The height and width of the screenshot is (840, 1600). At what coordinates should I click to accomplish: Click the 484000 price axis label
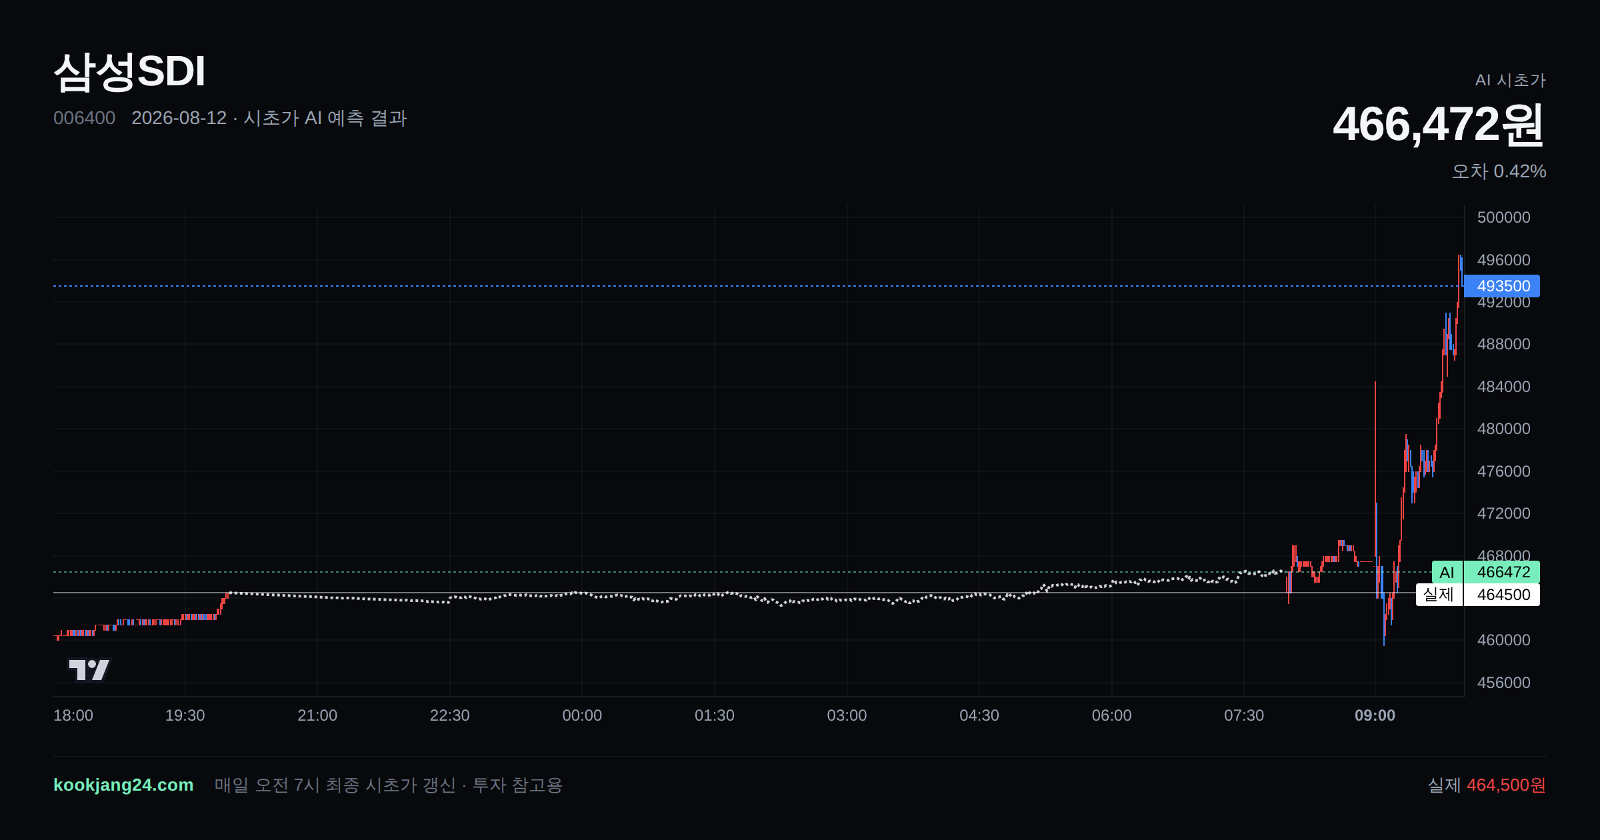coord(1504,387)
